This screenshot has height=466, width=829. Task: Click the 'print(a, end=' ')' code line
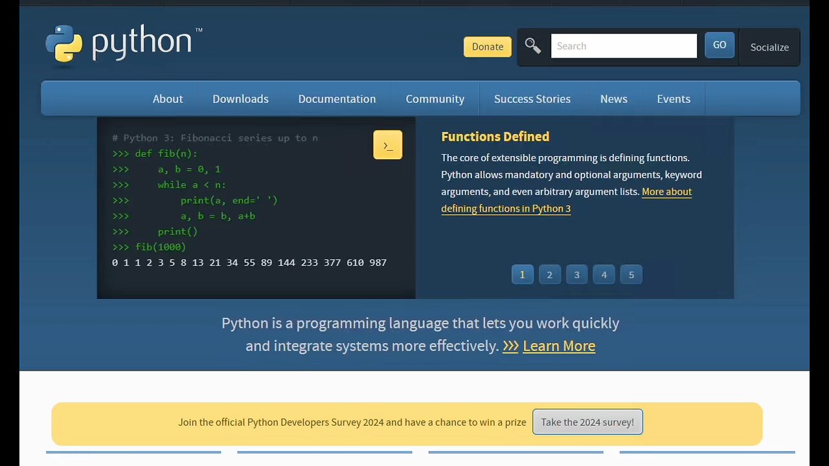pos(195,200)
